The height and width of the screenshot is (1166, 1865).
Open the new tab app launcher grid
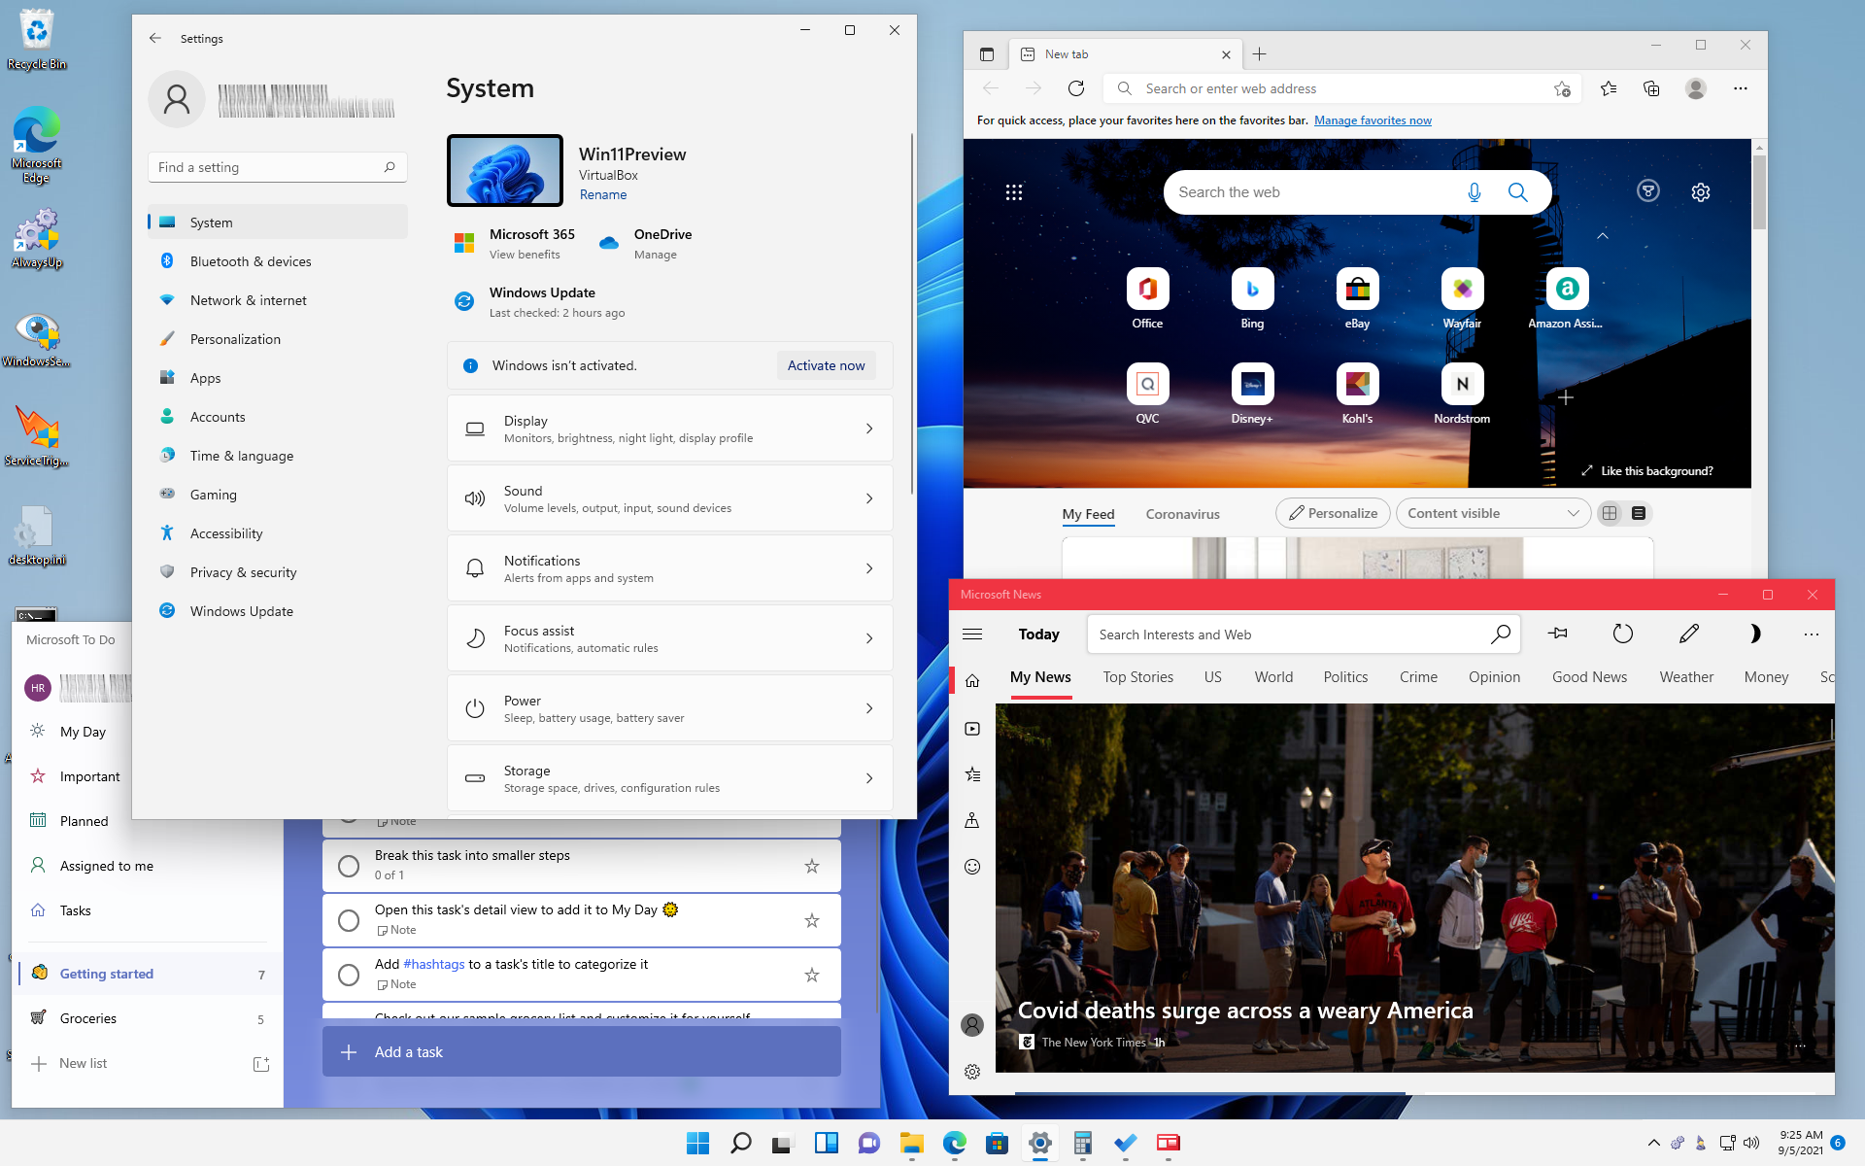pyautogui.click(x=1014, y=192)
